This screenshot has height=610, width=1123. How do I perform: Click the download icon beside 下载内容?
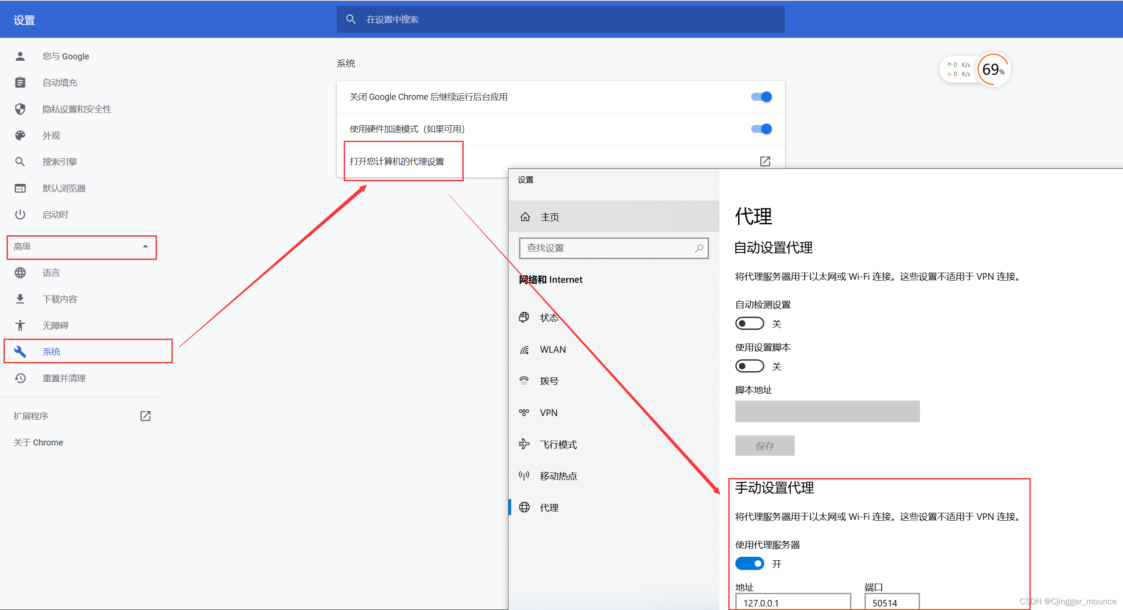coord(20,299)
